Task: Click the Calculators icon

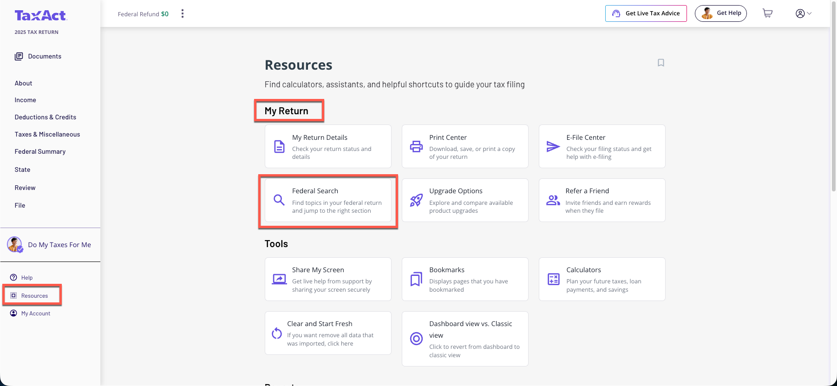Action: pyautogui.click(x=553, y=279)
